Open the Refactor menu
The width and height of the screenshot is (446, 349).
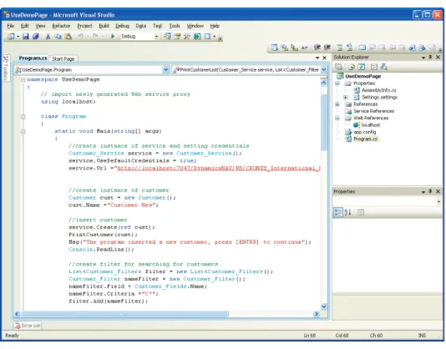click(61, 26)
